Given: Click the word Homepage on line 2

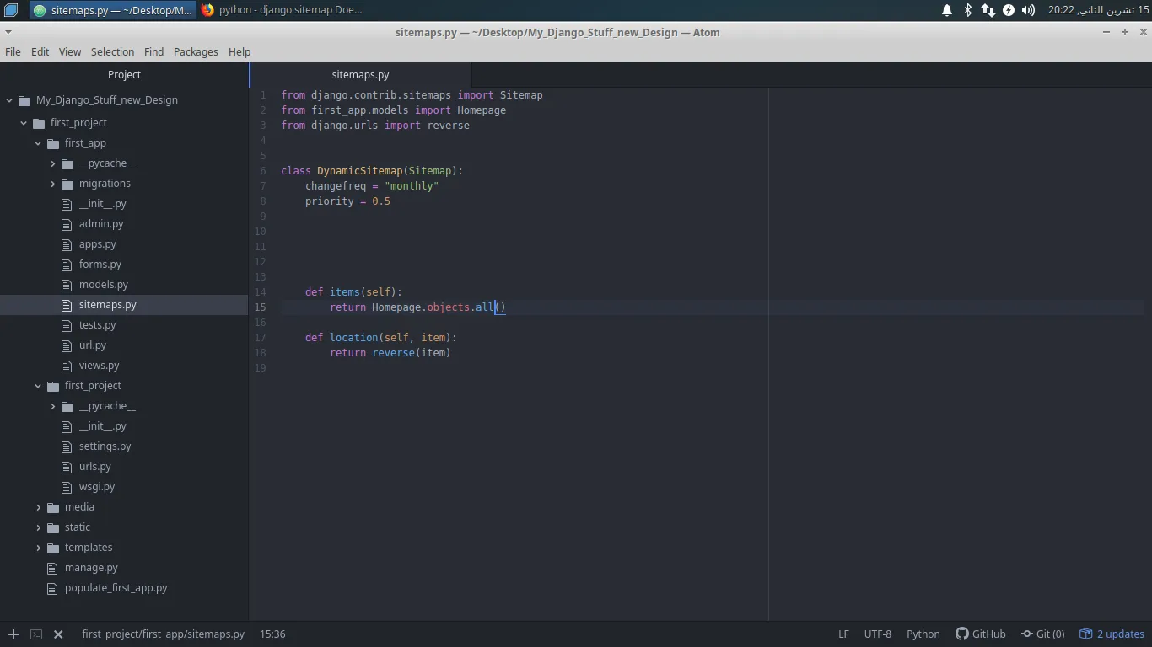Looking at the screenshot, I should tap(482, 110).
